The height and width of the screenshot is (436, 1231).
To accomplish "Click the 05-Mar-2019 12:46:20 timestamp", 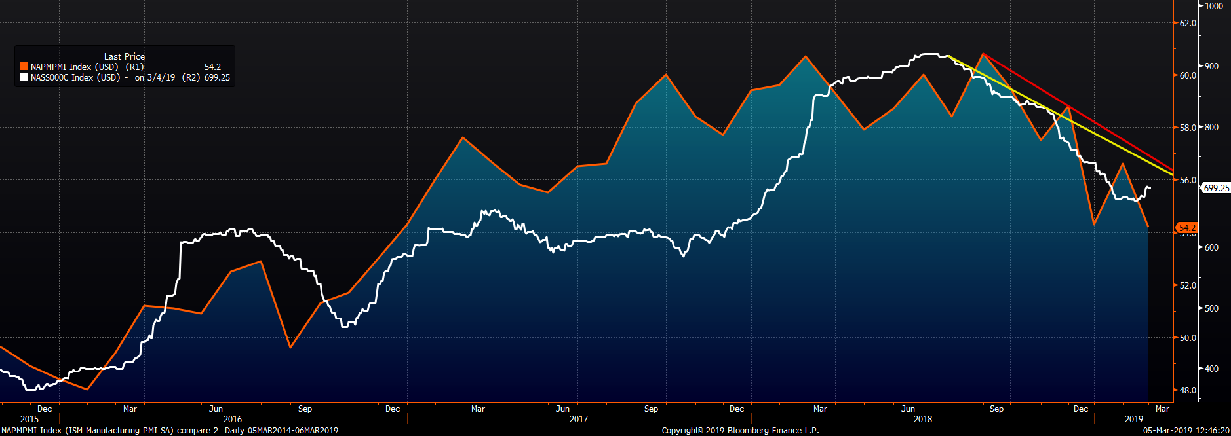I will point(1186,430).
